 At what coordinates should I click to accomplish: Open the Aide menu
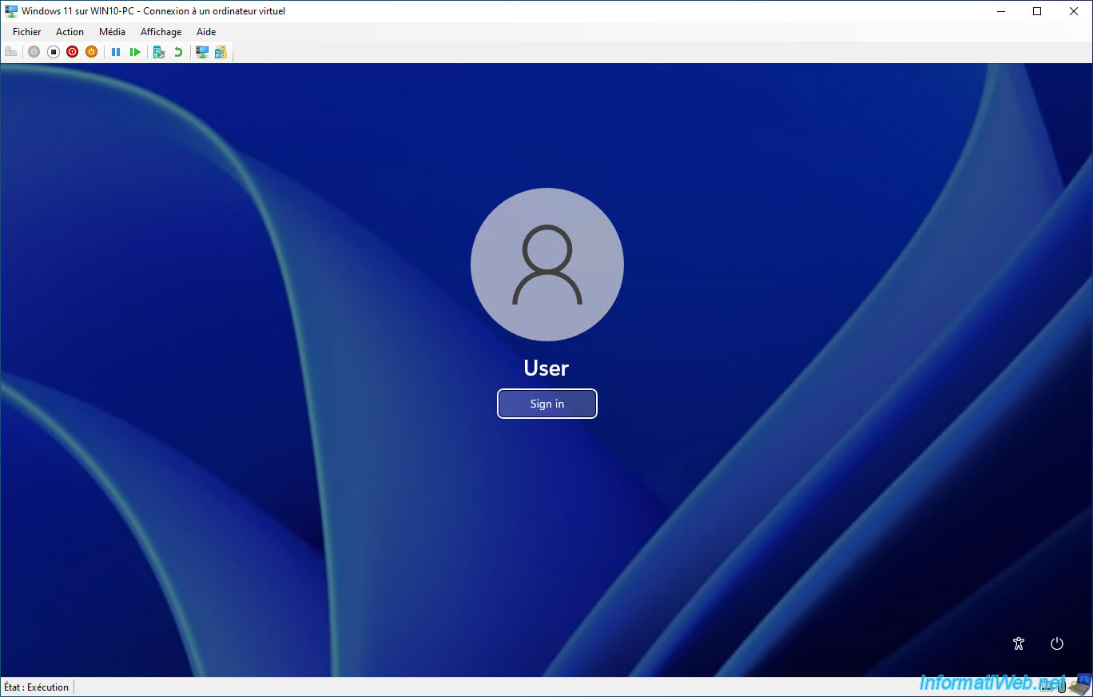point(206,32)
